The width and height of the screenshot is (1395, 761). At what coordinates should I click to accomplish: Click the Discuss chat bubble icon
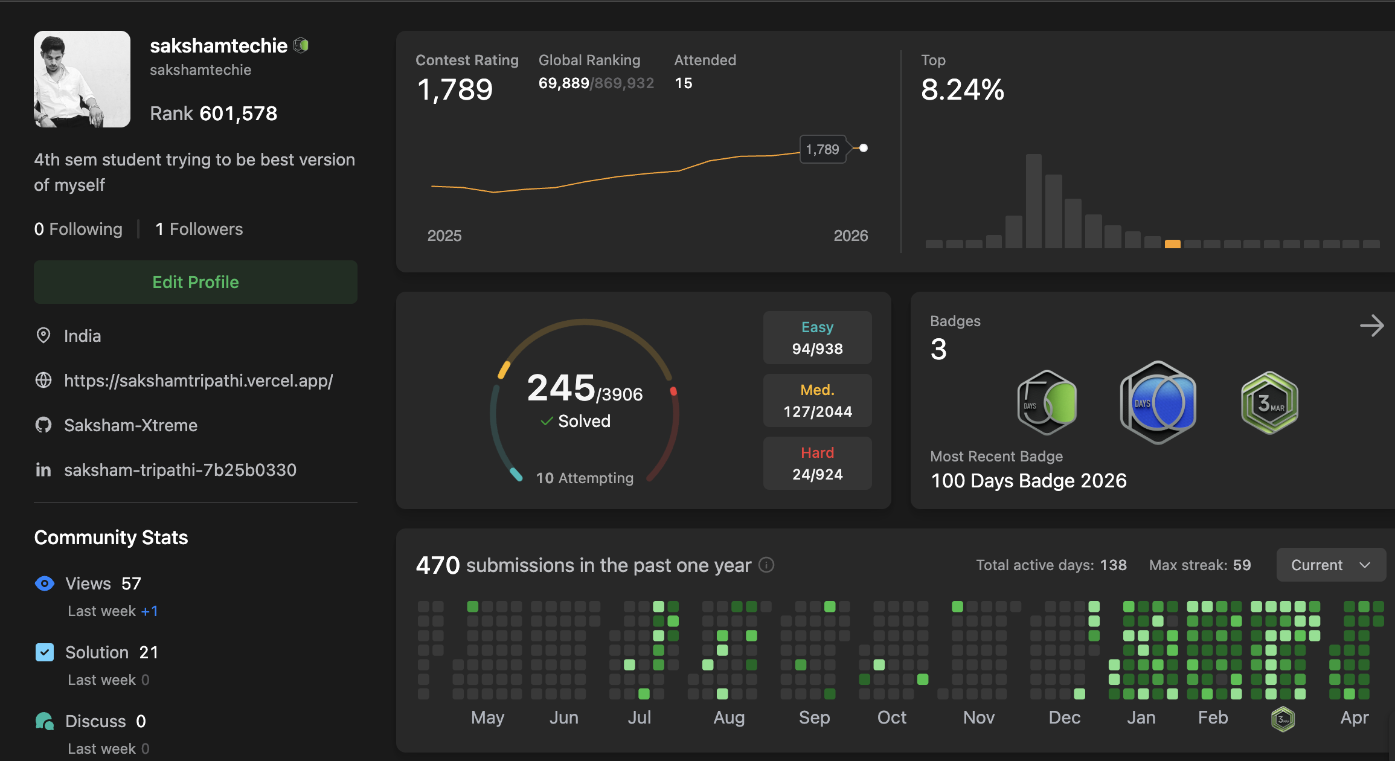tap(45, 721)
